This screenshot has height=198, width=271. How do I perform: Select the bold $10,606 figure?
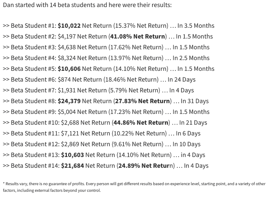pyautogui.click(x=69, y=69)
